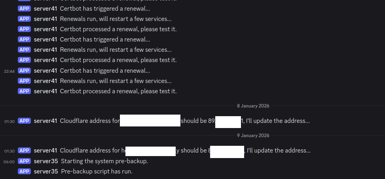Viewport: 385px width, 179px height.
Task: Click the 22:44 message timestamp
Action: 9,71
